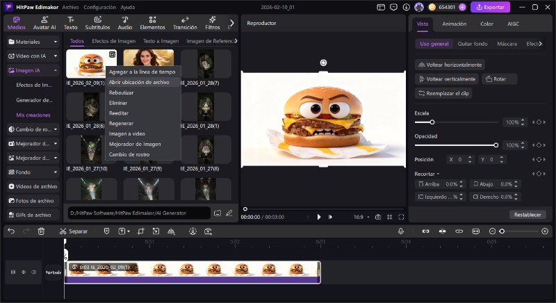Toggle the Opacidad keyframe diamond
Image resolution: width=556 pixels, height=303 pixels.
pos(539,145)
